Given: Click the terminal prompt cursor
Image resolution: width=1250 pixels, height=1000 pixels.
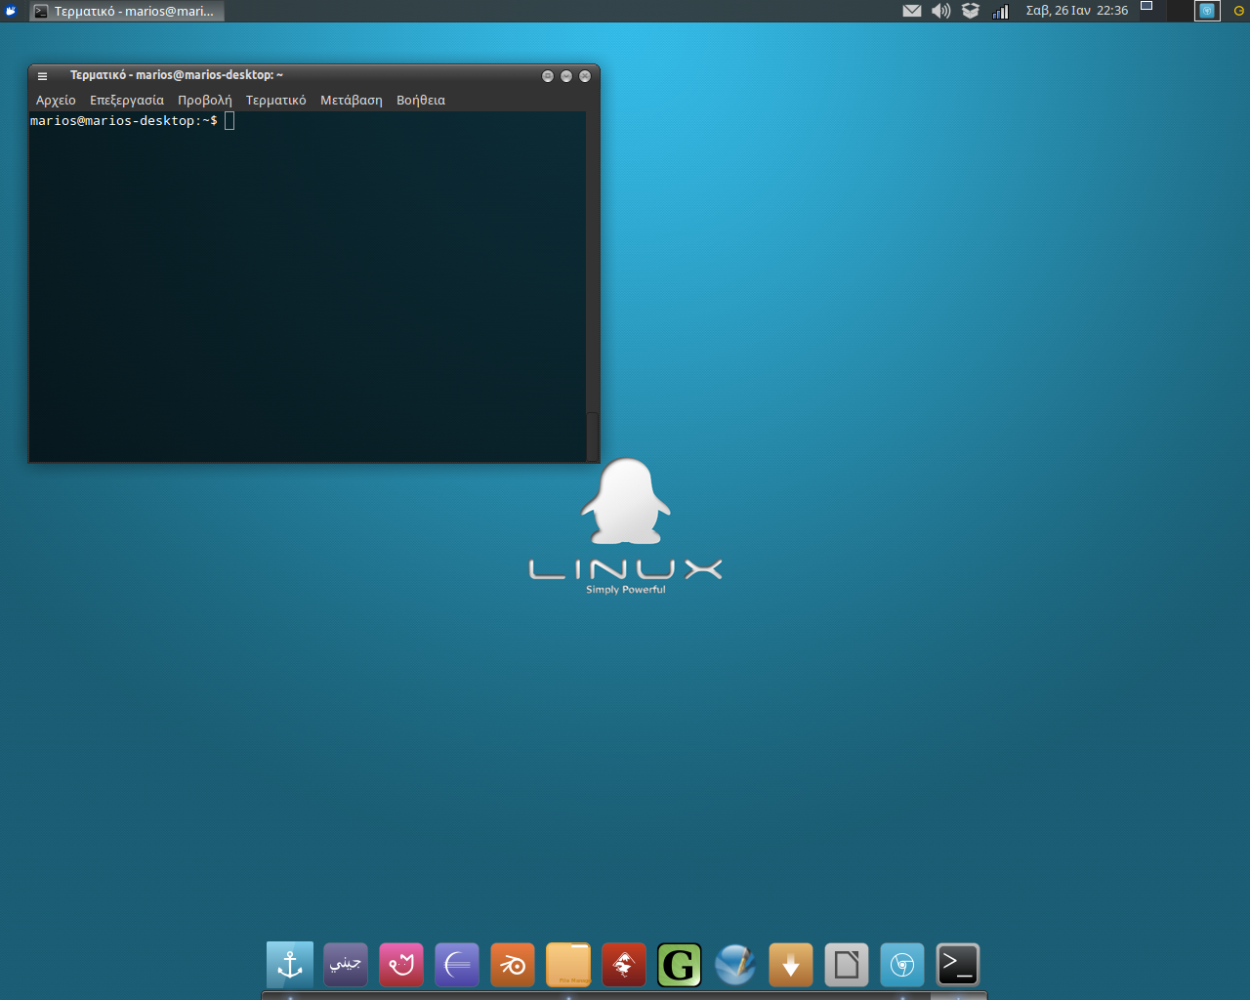Looking at the screenshot, I should coord(229,120).
